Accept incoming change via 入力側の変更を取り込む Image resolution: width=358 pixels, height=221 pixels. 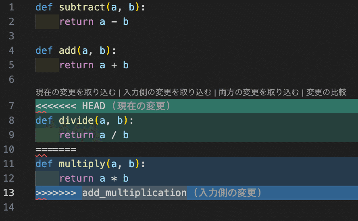[167, 92]
